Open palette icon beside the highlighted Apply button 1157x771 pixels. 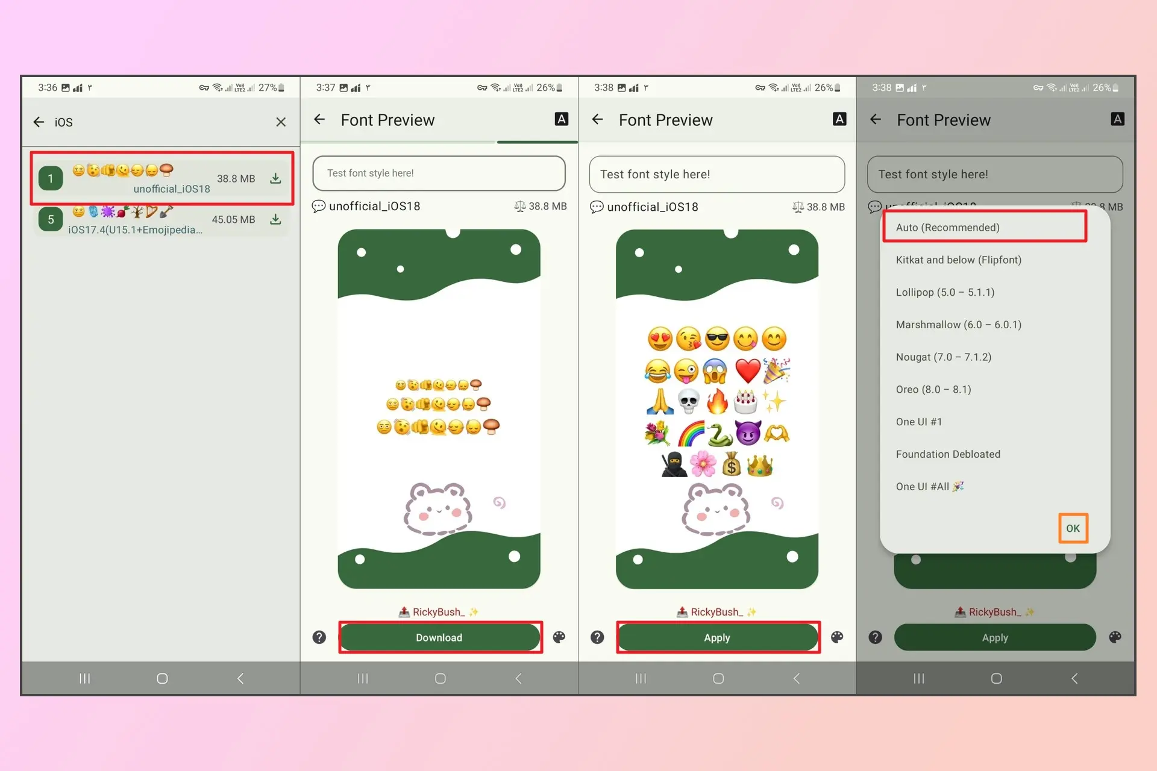pyautogui.click(x=837, y=637)
